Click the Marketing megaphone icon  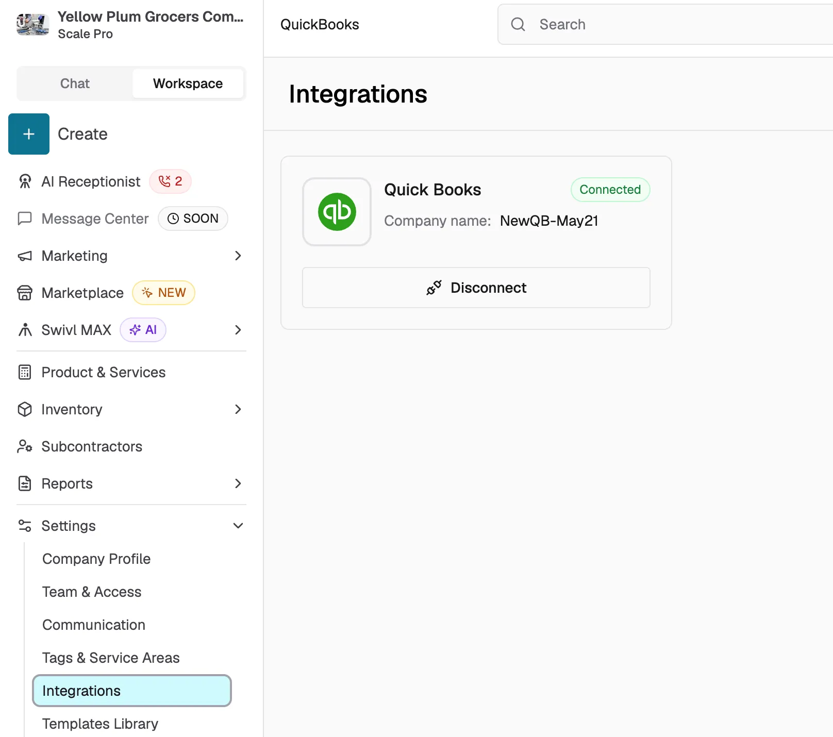(x=25, y=256)
